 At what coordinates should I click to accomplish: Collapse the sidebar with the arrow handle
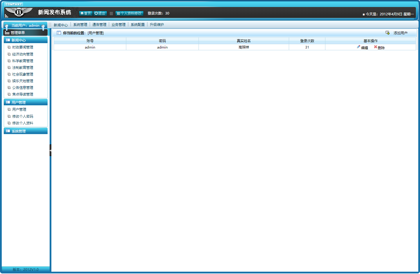[51, 150]
